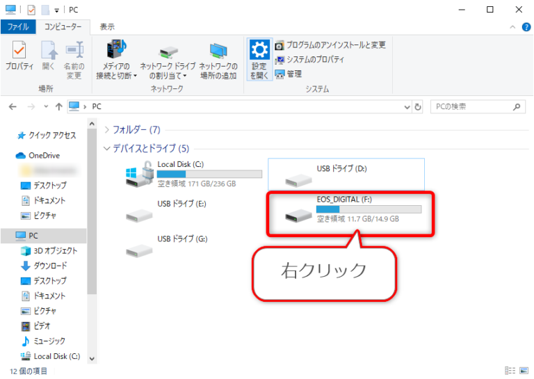
Task: Click the Forward navigation arrow
Action: [31, 107]
